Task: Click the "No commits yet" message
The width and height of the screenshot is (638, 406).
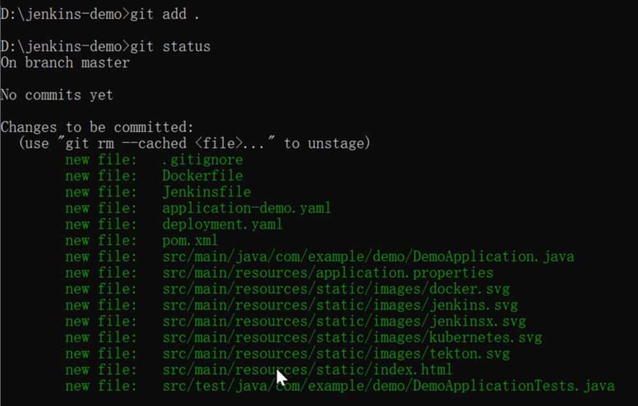Action: (x=57, y=95)
